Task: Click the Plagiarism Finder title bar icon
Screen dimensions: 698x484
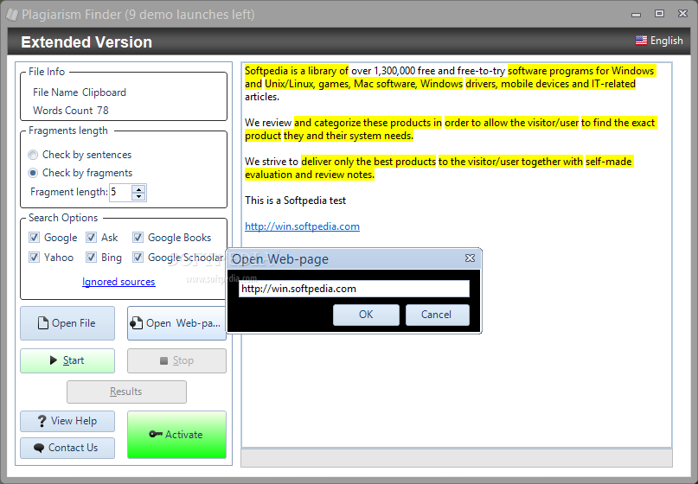Action: 12,14
